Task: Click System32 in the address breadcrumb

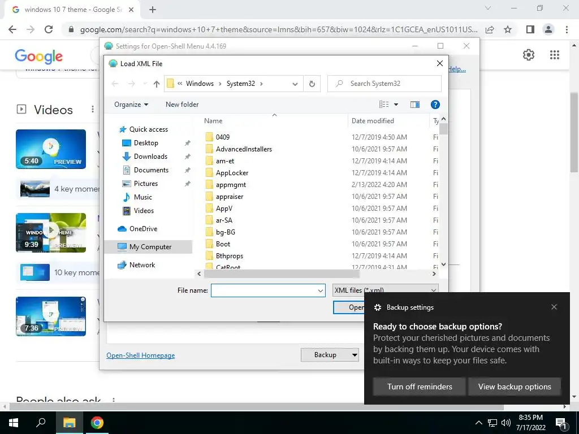Action: coord(241,84)
